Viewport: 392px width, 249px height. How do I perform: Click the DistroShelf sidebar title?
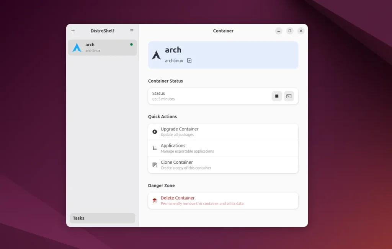103,31
